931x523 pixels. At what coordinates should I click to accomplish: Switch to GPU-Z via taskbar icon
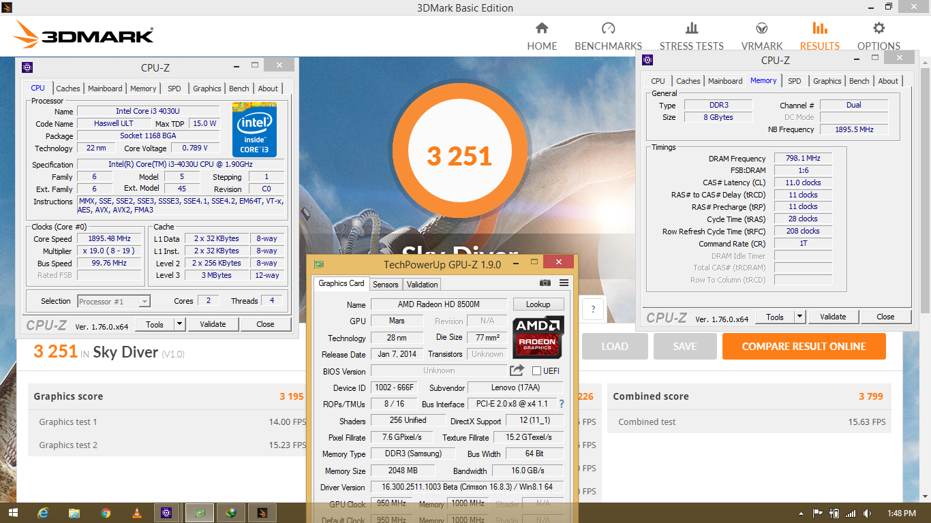pos(200,513)
